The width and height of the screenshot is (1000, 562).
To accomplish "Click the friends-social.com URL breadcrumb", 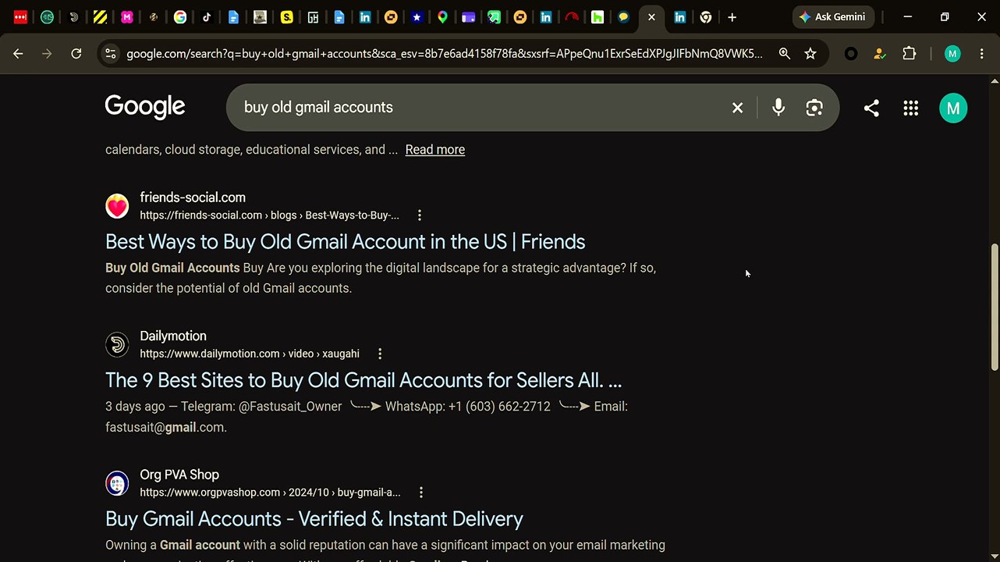I will 269,215.
